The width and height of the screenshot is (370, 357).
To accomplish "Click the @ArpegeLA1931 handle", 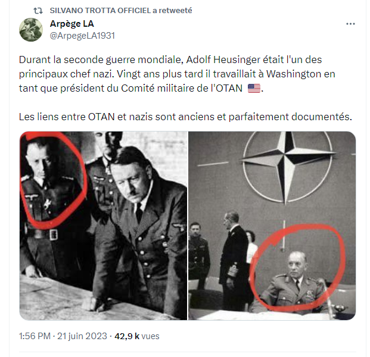I will pos(82,35).
